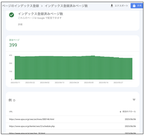Click the URL column header

click(11, 112)
